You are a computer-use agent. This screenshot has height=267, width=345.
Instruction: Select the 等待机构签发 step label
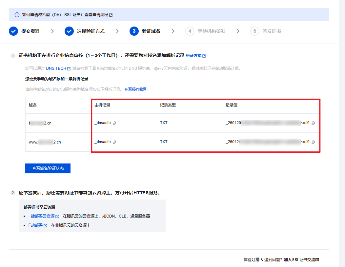(x=212, y=31)
